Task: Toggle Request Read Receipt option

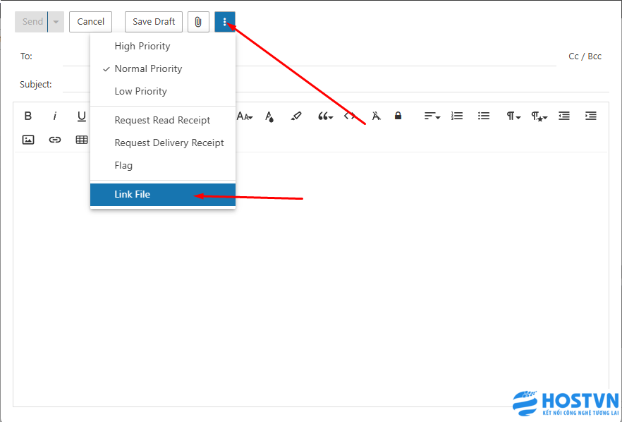Action: tap(162, 120)
